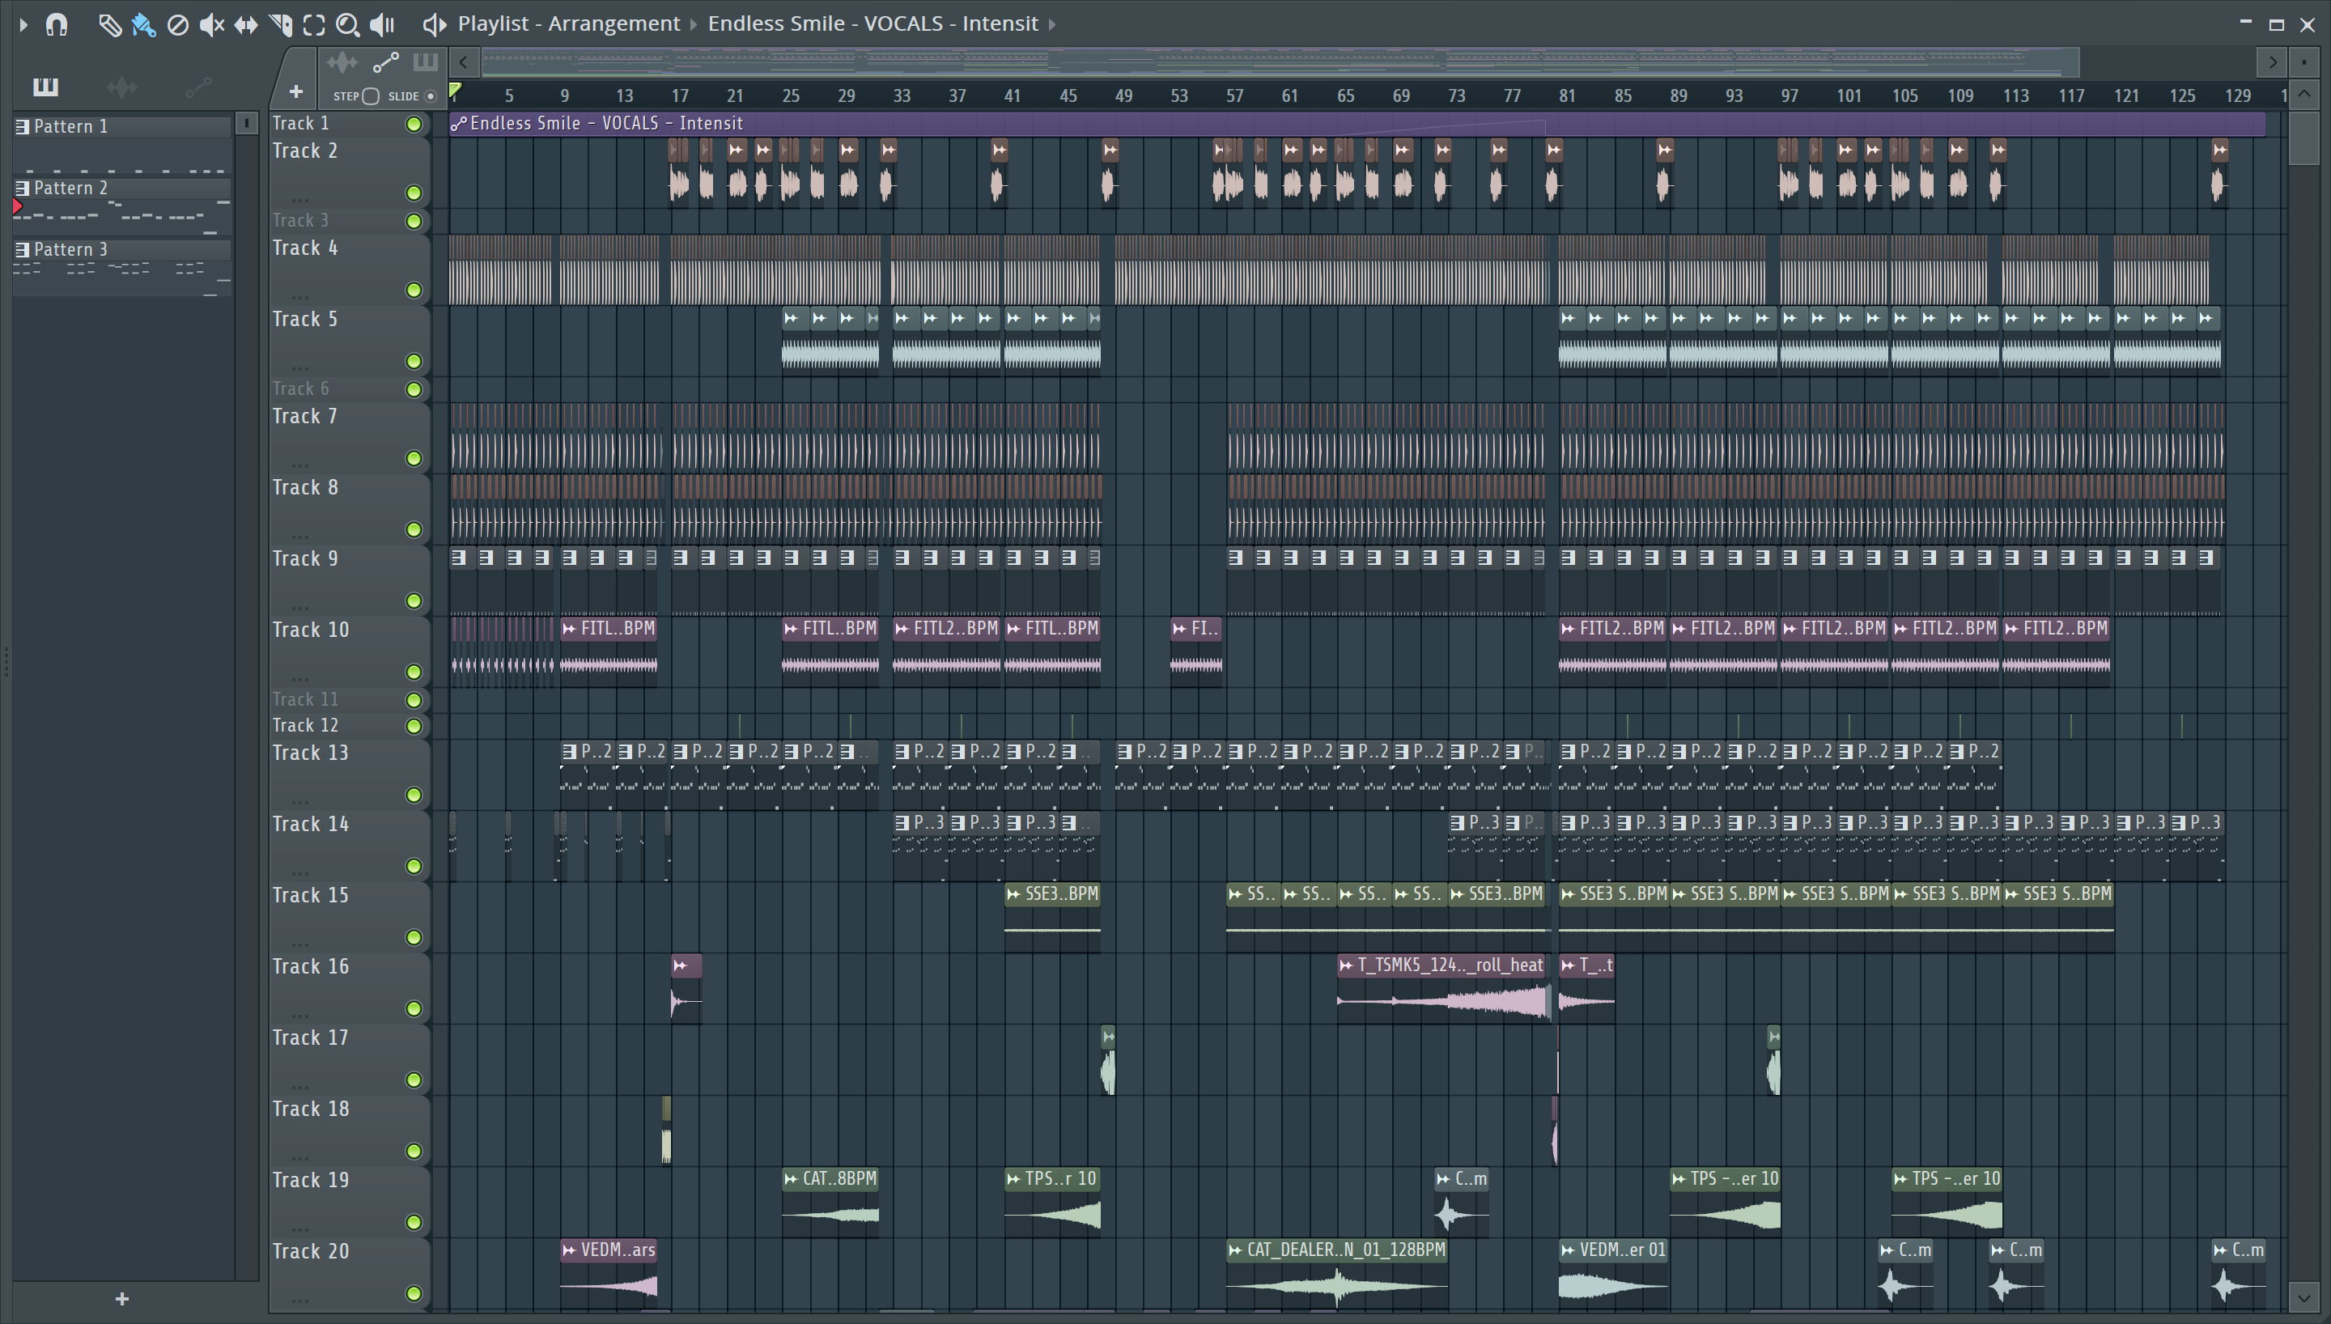The width and height of the screenshot is (2331, 1324).
Task: Open clip menu of CAT_DEALER..N_01_128BPM
Action: click(x=1235, y=1250)
